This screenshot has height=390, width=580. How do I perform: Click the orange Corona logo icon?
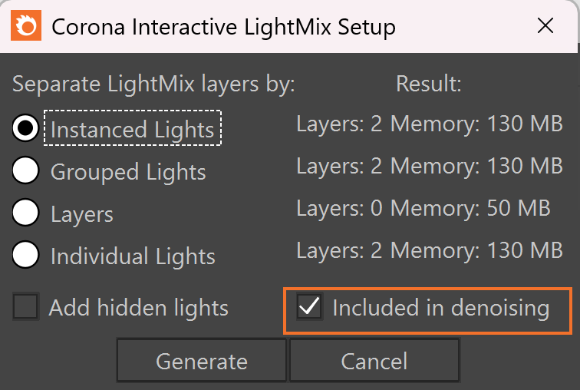click(x=26, y=25)
